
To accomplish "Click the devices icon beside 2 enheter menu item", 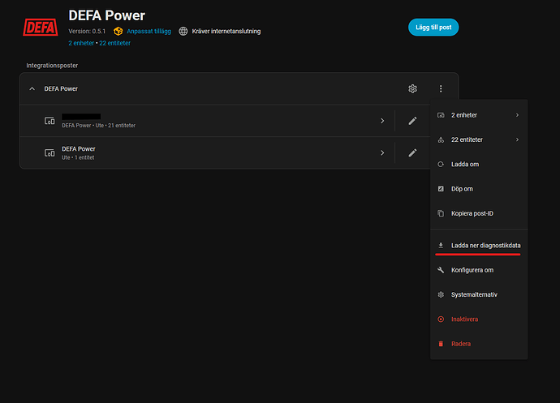I will click(x=441, y=115).
